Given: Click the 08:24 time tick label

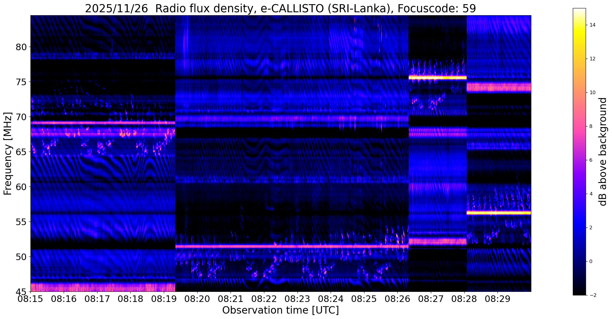Looking at the screenshot, I should tap(331, 299).
